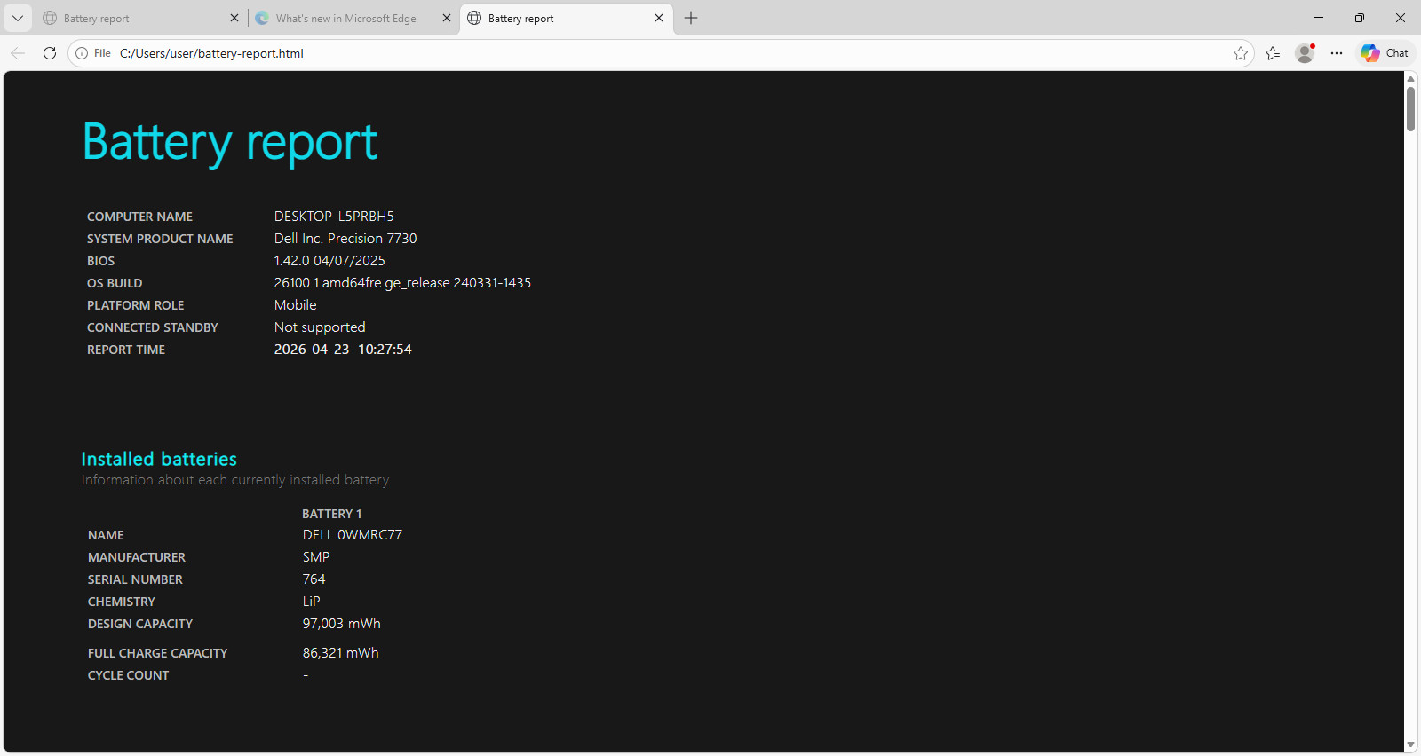Select serial number value 764
The height and width of the screenshot is (756, 1421).
click(x=314, y=579)
